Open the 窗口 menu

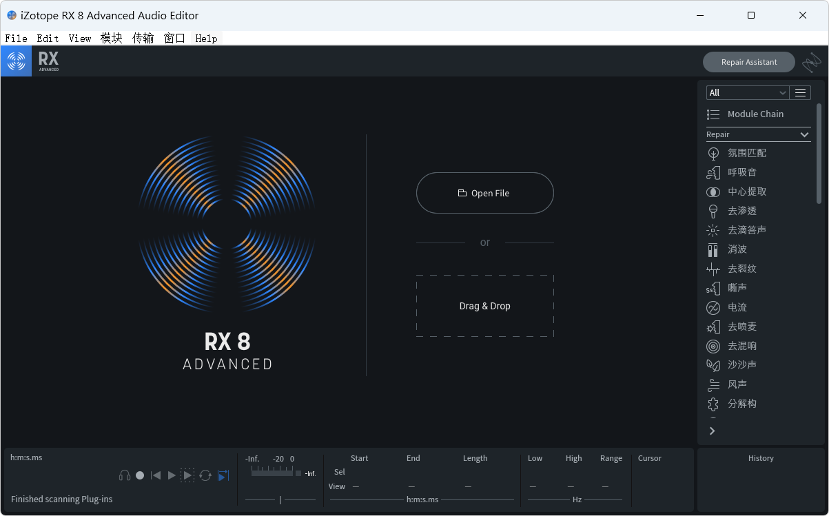[x=174, y=39]
